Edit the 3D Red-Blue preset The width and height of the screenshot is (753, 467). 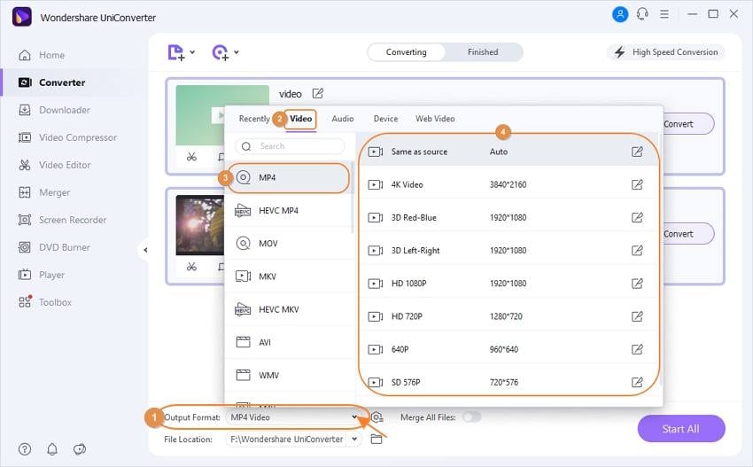pyautogui.click(x=637, y=218)
